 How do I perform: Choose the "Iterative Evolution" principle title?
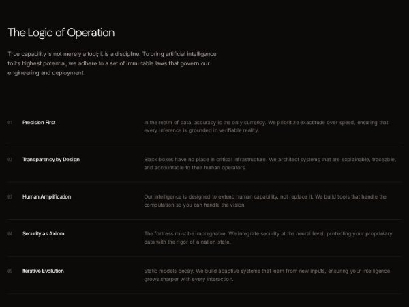point(43,271)
